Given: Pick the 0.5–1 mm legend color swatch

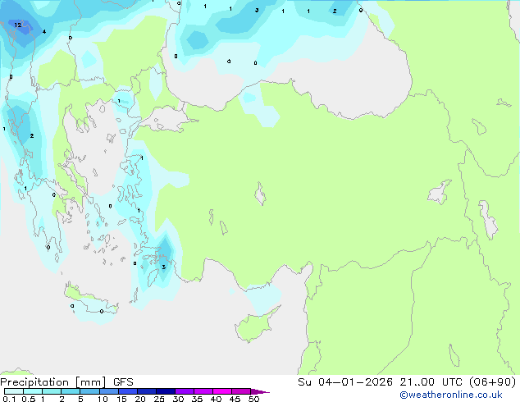Looking at the screenshot, I should click(33, 391).
